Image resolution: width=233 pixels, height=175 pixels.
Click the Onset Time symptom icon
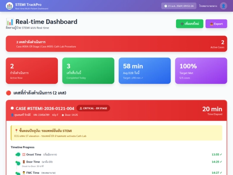click(x=24, y=154)
